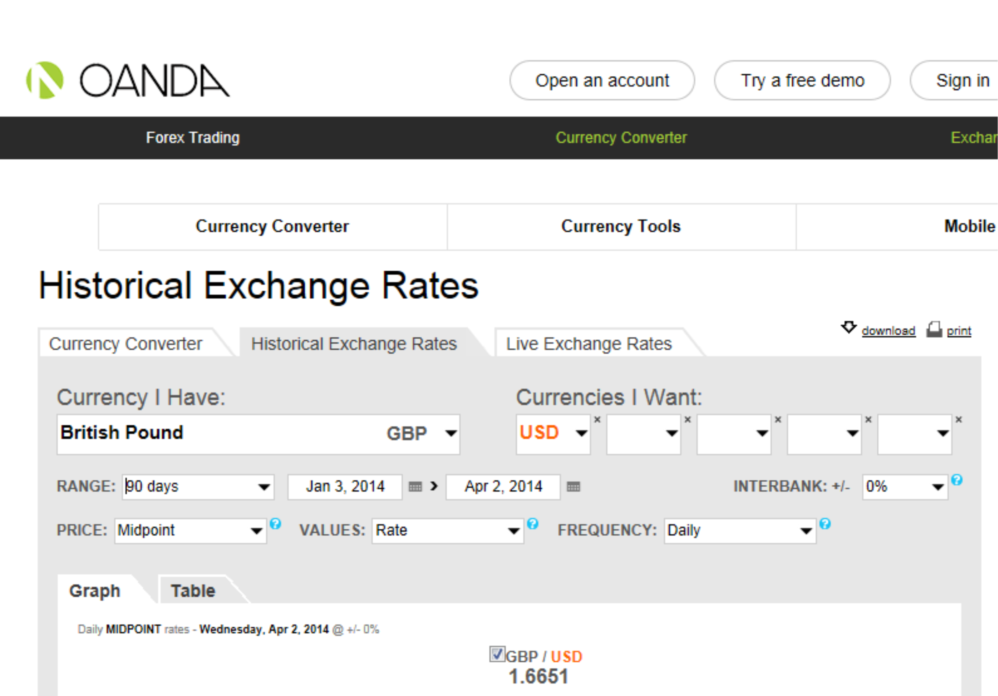Click the Values help question icon
998x696 pixels.
pyautogui.click(x=533, y=524)
